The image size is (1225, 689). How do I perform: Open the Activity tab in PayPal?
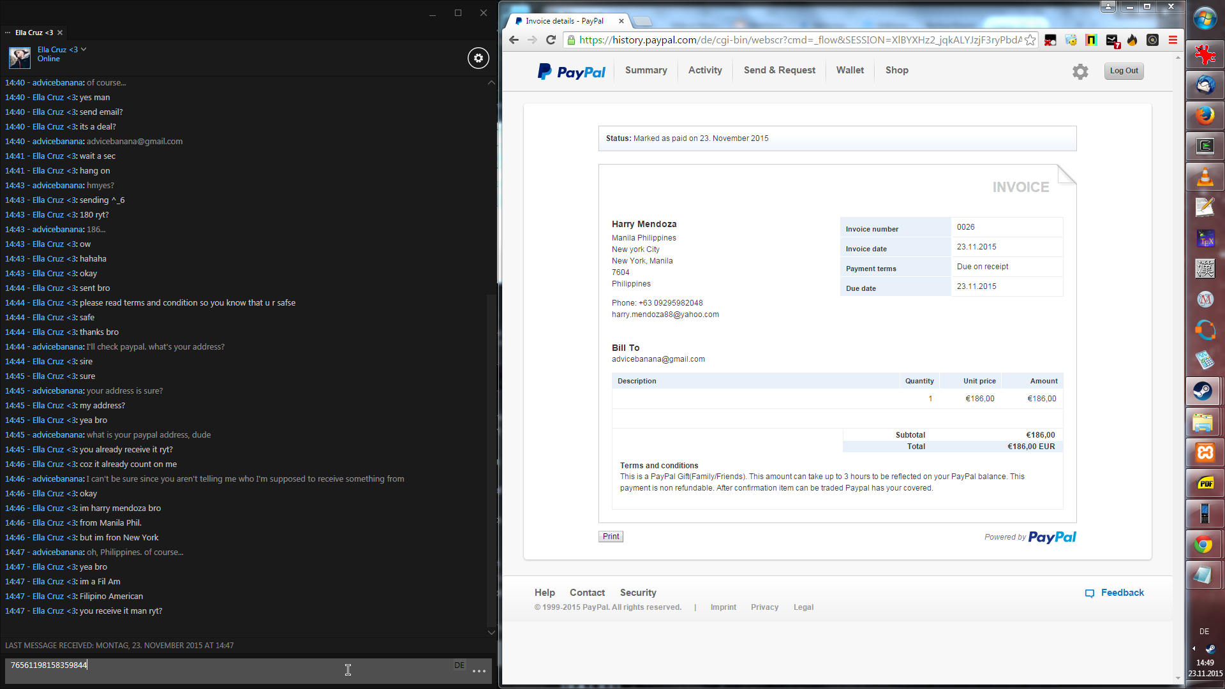click(705, 70)
